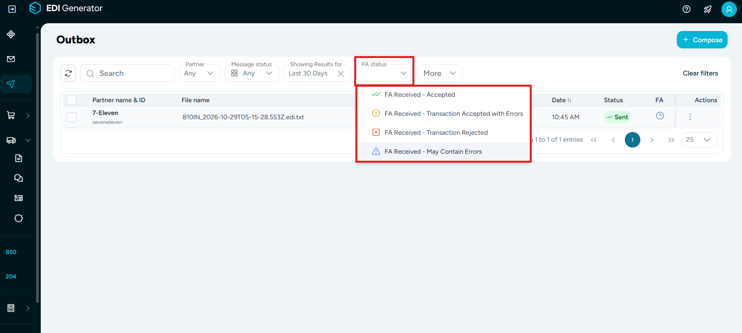This screenshot has width=742, height=333.
Task: Select the Outbox paper plane sidebar icon
Action: pos(11,84)
